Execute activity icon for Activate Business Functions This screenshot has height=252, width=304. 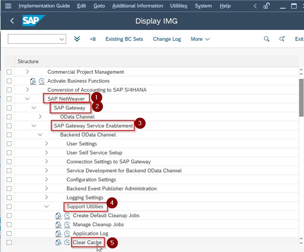point(42,81)
